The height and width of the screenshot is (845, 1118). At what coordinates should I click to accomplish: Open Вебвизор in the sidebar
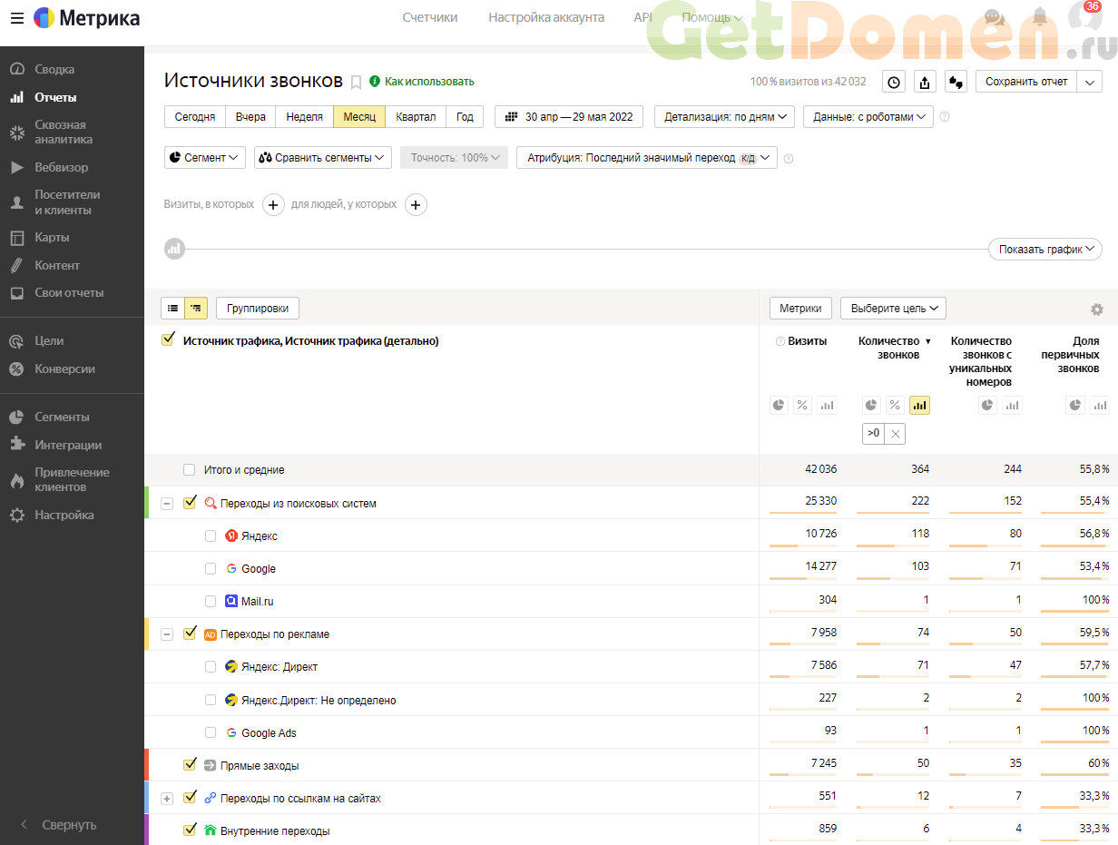pos(62,167)
